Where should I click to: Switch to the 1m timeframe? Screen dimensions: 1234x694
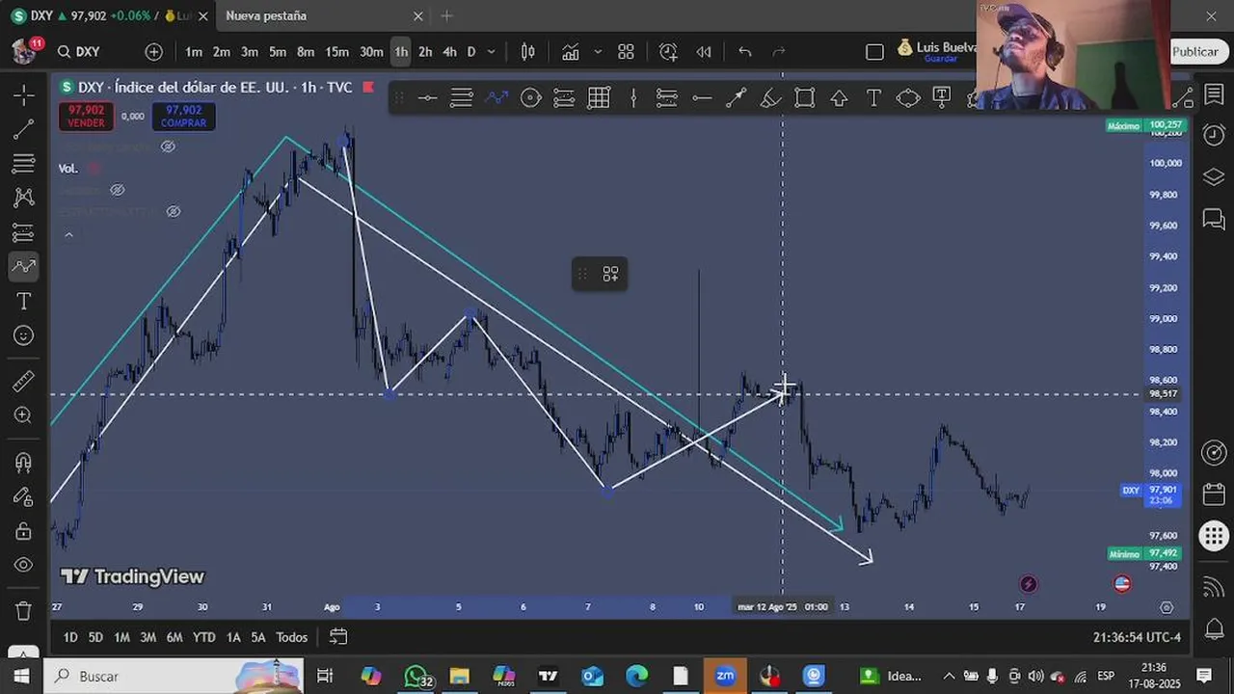(194, 52)
